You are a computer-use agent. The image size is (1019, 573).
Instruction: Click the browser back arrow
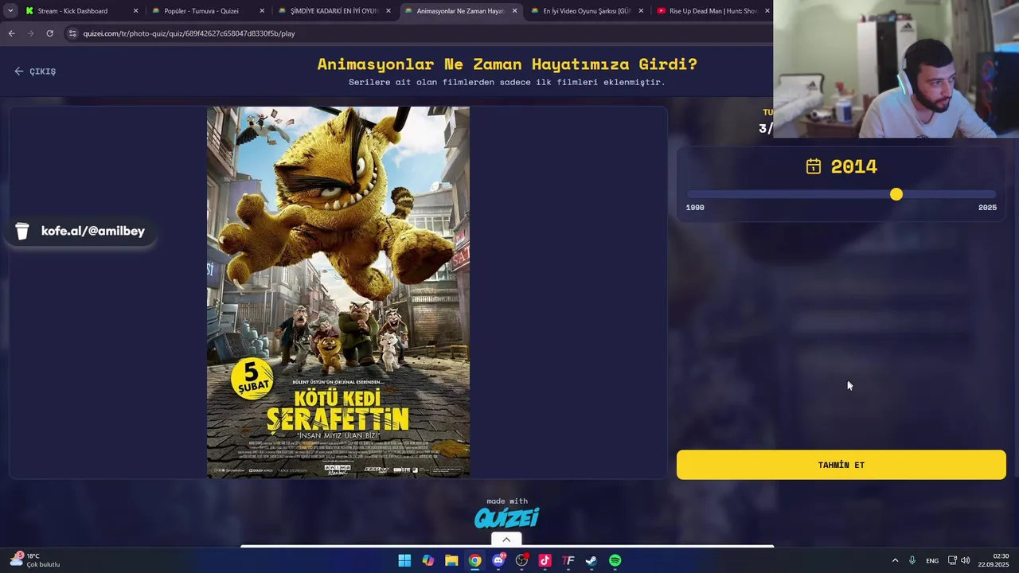11,33
